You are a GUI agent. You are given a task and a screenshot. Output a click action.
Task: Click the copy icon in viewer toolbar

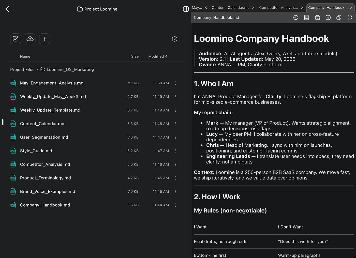(339, 18)
